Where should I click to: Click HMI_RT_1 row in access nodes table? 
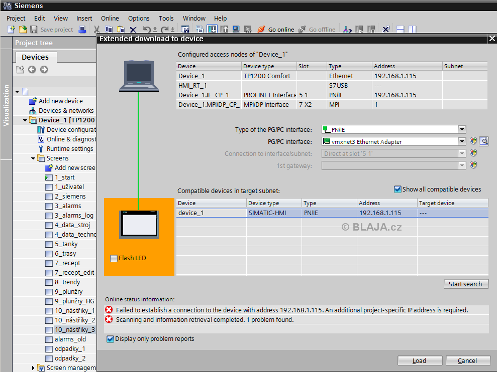click(332, 85)
